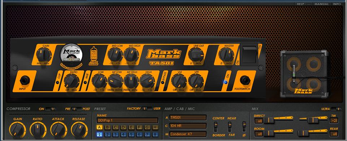Screen dimensions: 347x141
Task: Click the tube inside icon
Action: click(x=94, y=56)
